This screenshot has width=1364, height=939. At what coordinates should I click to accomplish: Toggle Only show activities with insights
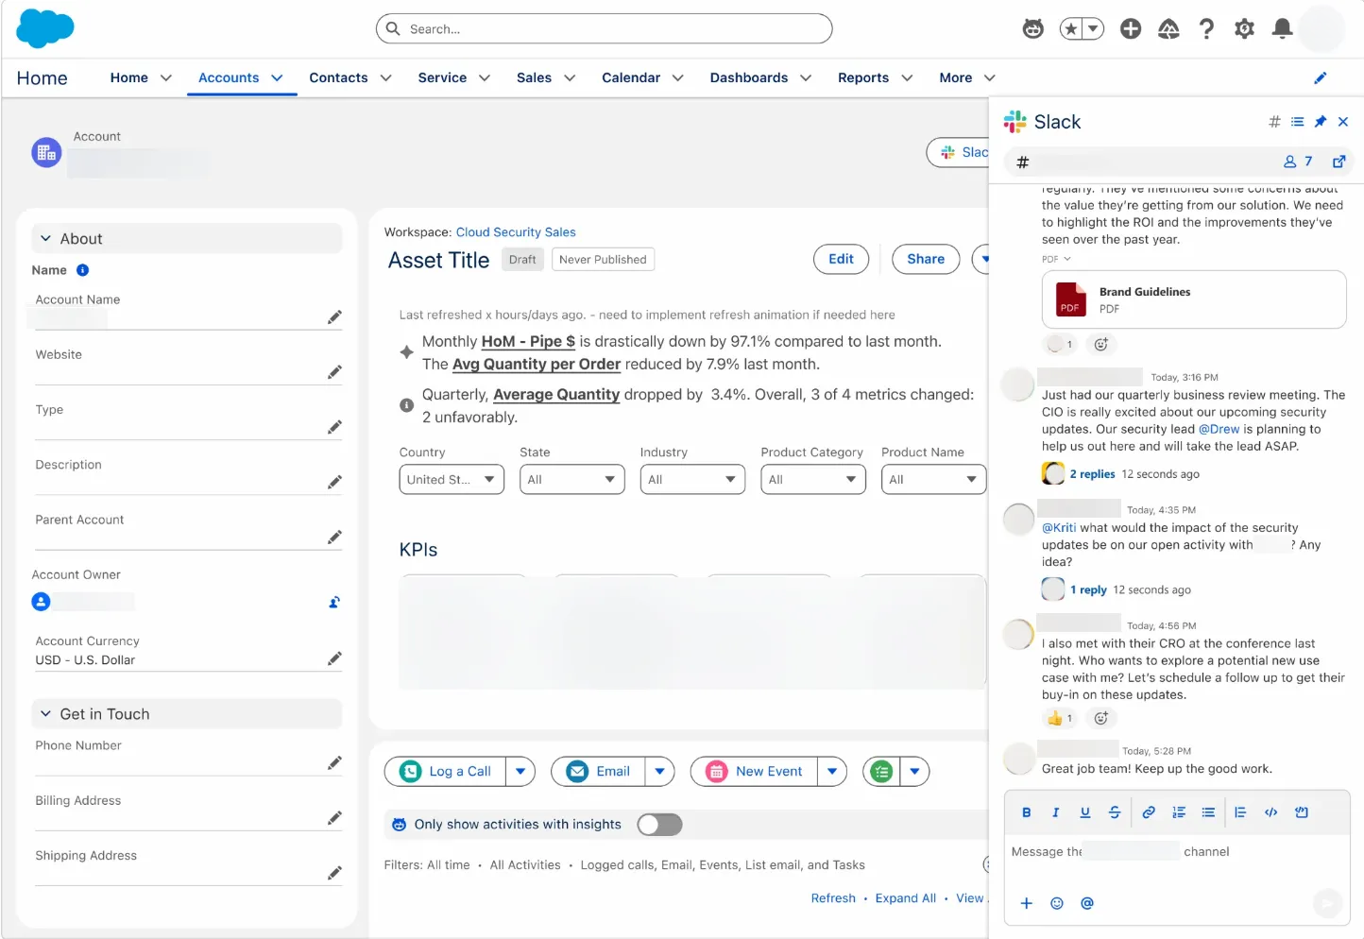tap(659, 825)
